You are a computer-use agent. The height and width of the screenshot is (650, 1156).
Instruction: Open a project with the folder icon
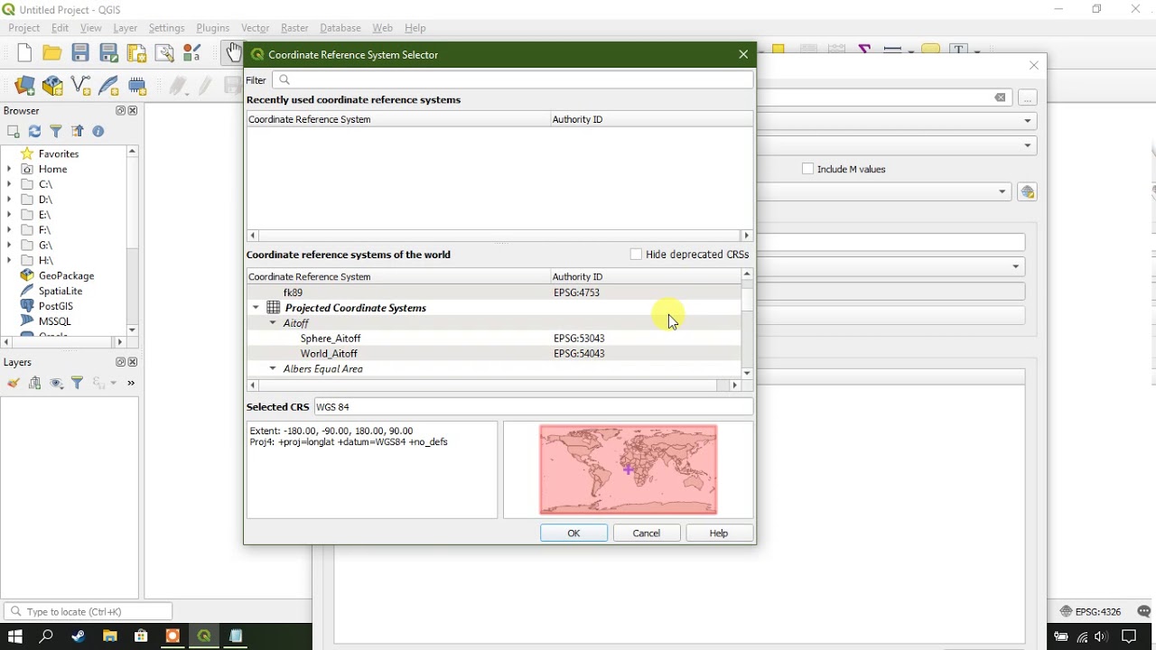click(52, 54)
